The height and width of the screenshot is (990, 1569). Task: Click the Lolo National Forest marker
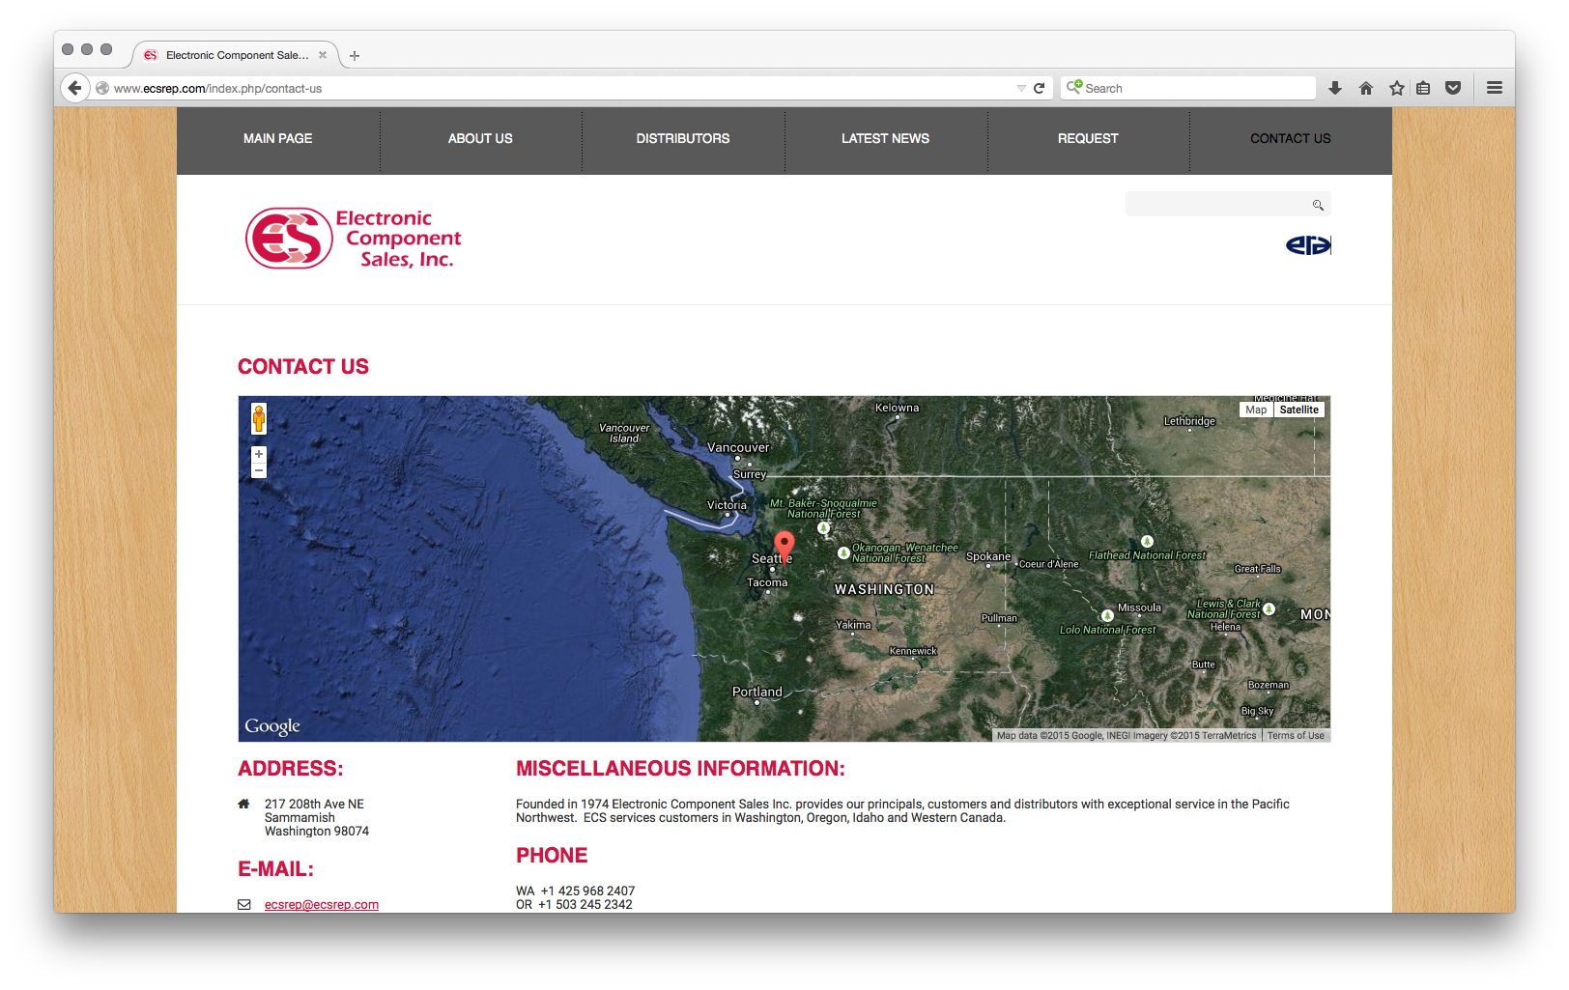[1107, 616]
